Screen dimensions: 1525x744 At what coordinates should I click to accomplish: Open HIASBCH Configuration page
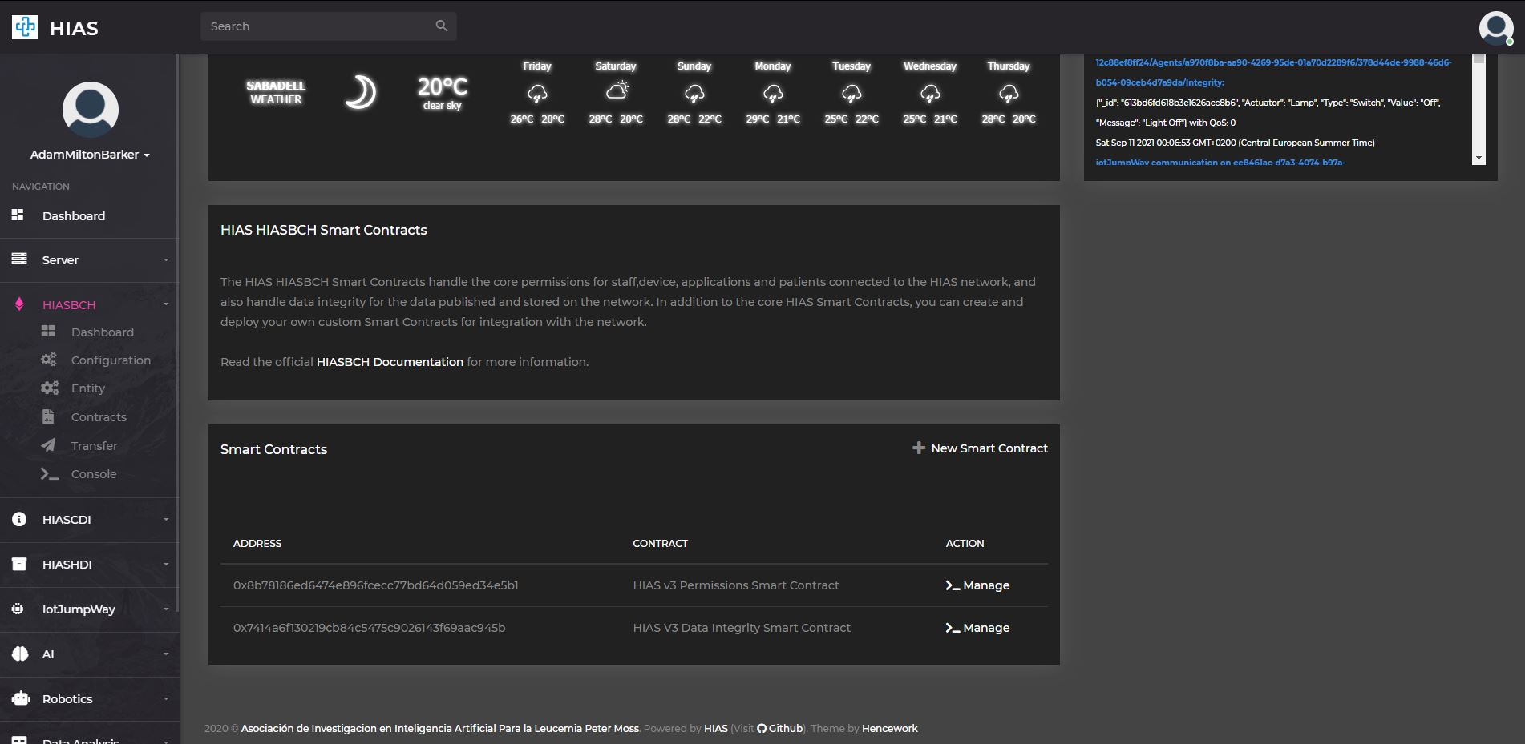[x=111, y=360]
